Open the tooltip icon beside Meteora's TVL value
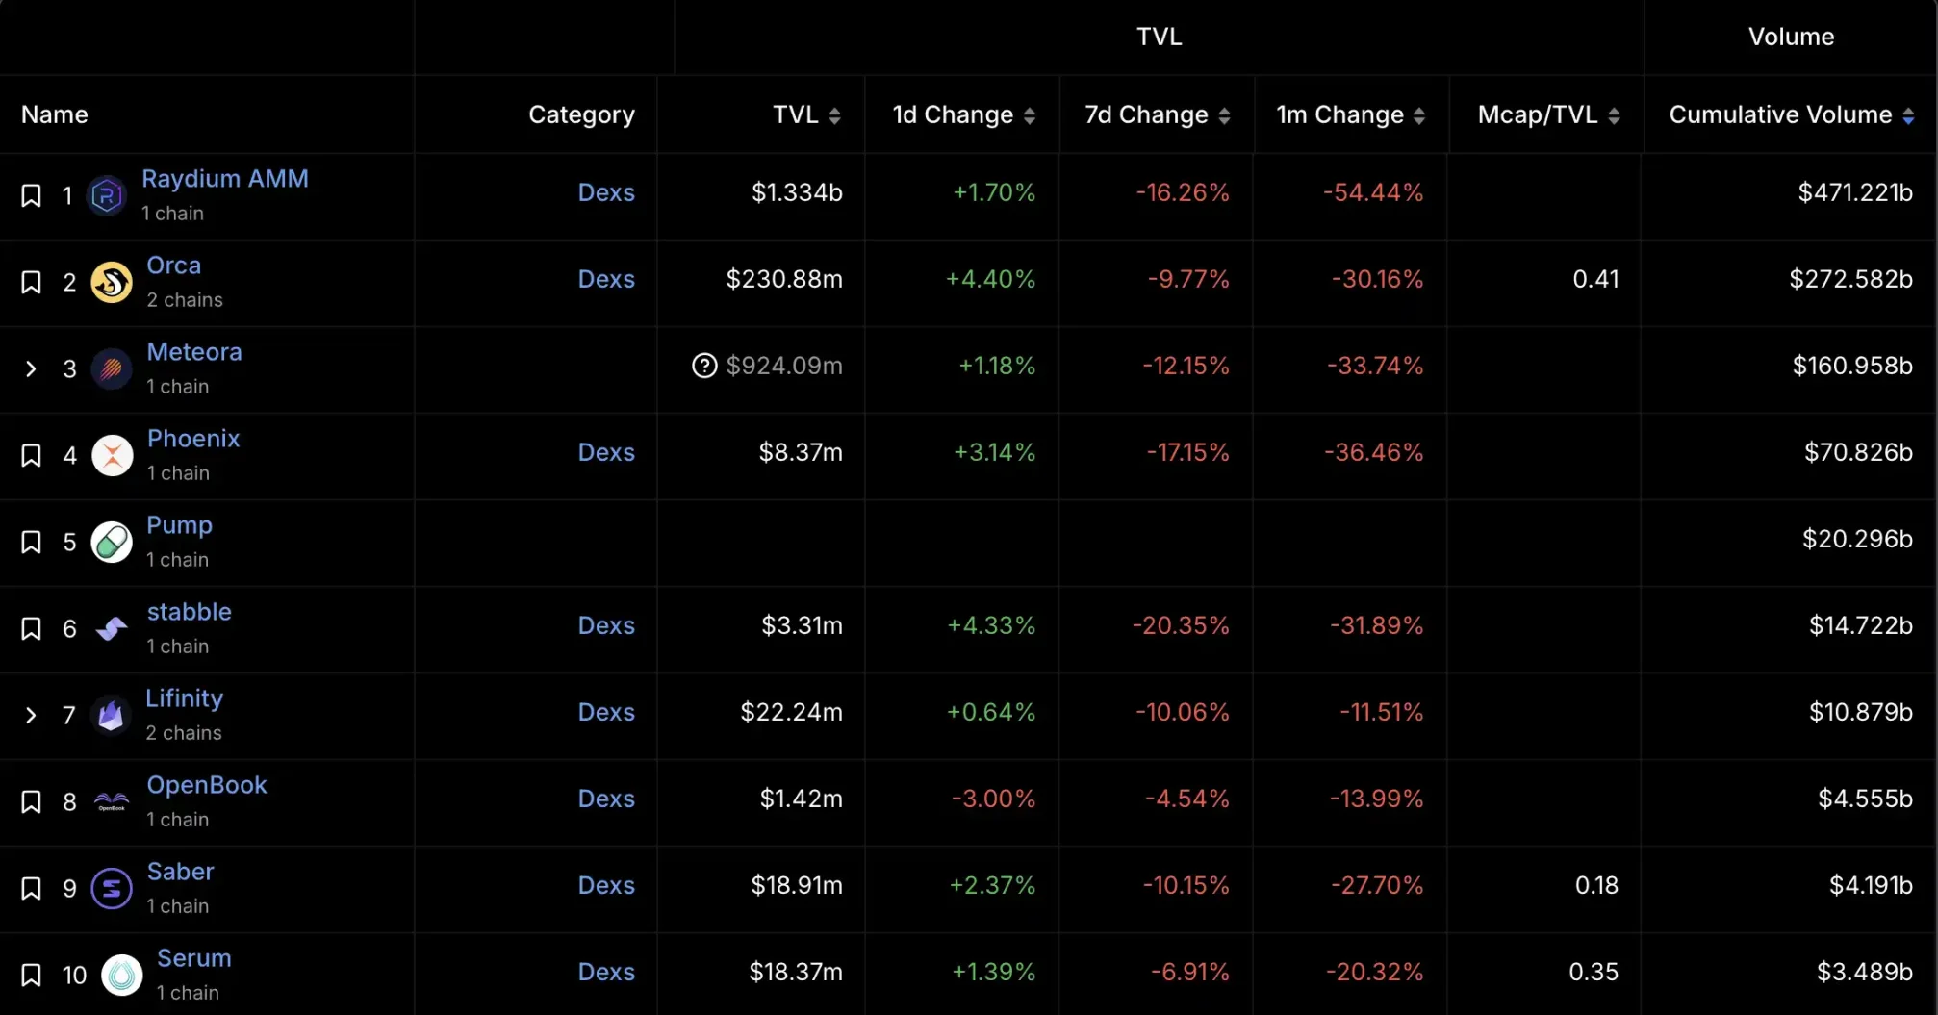 pyautogui.click(x=704, y=366)
